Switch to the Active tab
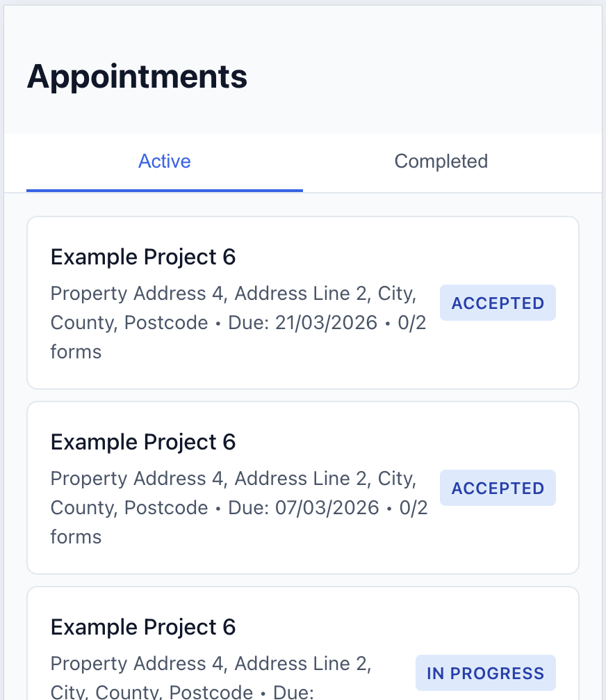The height and width of the screenshot is (700, 606). [x=165, y=161]
